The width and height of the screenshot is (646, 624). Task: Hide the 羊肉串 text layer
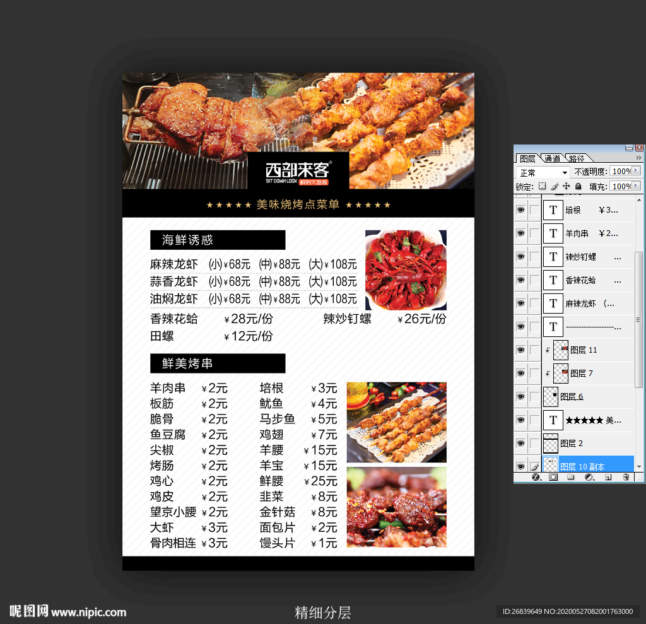click(x=520, y=233)
